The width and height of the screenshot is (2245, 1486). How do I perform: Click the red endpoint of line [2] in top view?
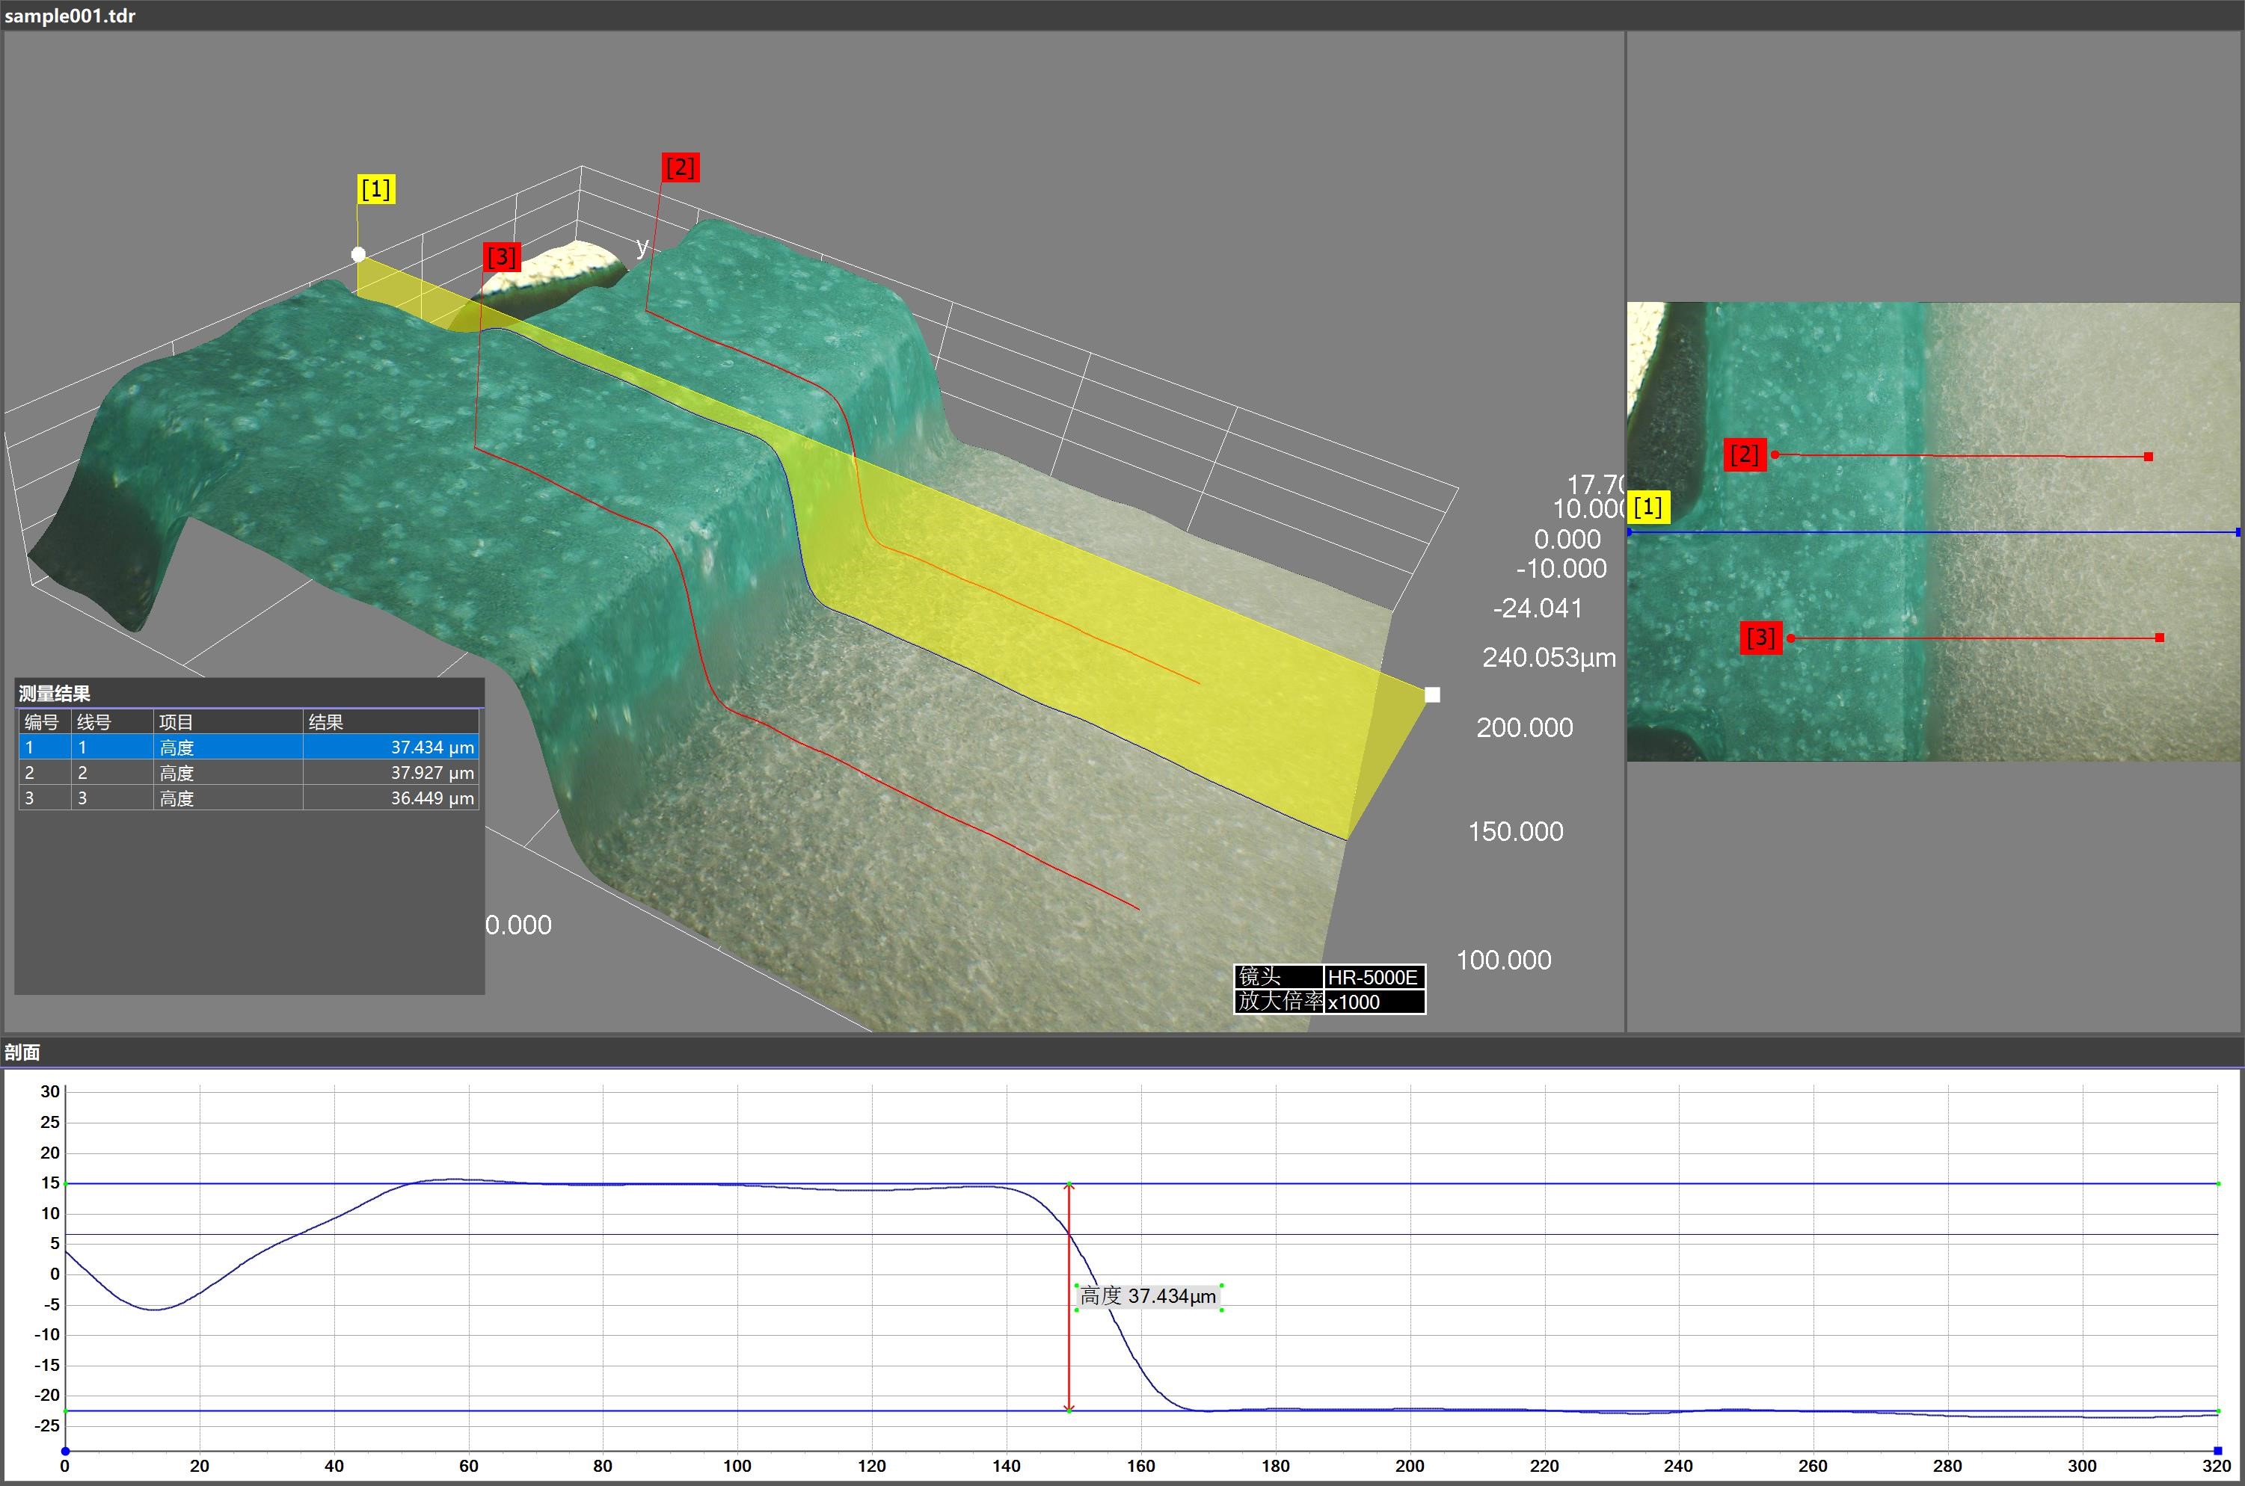pyautogui.click(x=2149, y=457)
